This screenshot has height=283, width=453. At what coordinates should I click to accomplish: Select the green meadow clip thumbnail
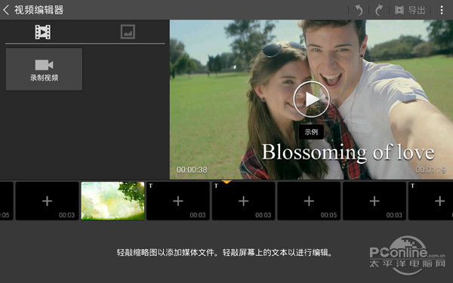pos(112,201)
